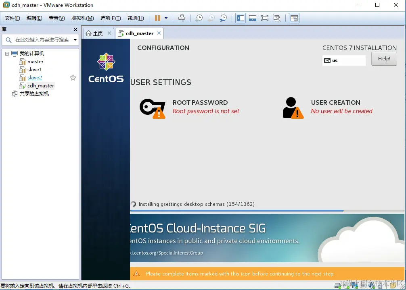Open the 查看(V) menu
The image size is (406, 290).
(x=57, y=18)
